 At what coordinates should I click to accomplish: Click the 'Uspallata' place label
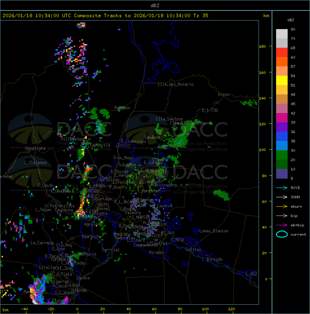(x=35, y=148)
